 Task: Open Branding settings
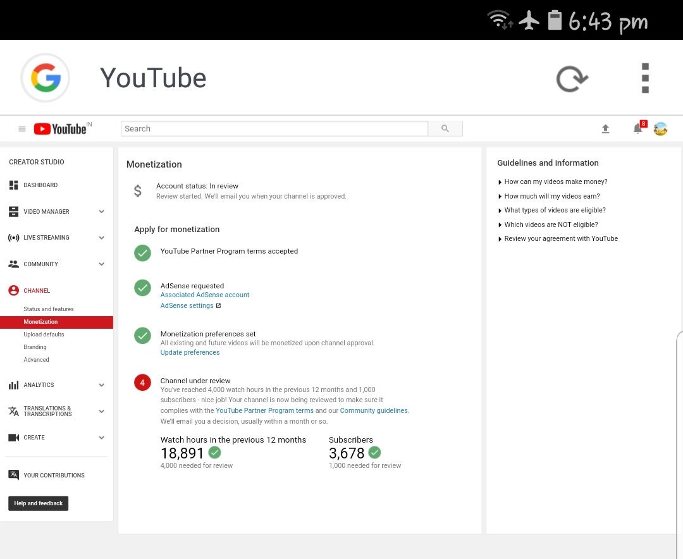[35, 347]
